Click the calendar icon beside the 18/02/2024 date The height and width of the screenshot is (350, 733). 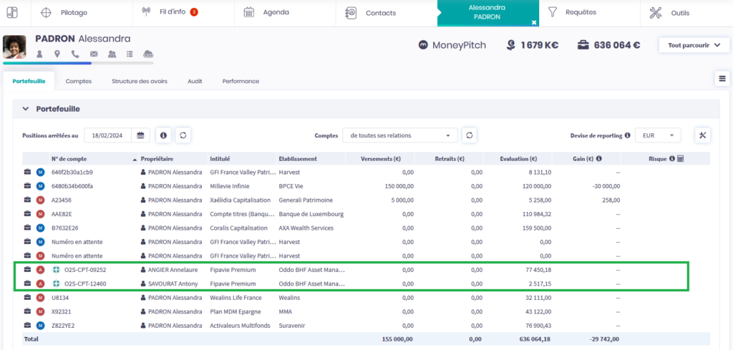click(141, 135)
